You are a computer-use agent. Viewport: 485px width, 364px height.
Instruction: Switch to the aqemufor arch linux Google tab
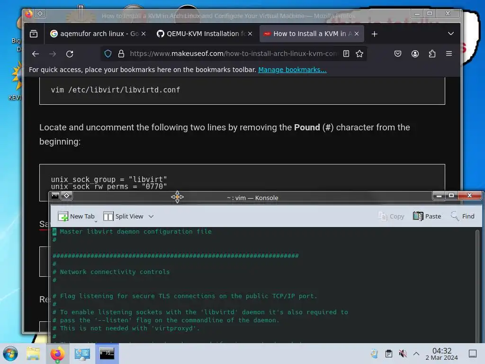tap(94, 34)
